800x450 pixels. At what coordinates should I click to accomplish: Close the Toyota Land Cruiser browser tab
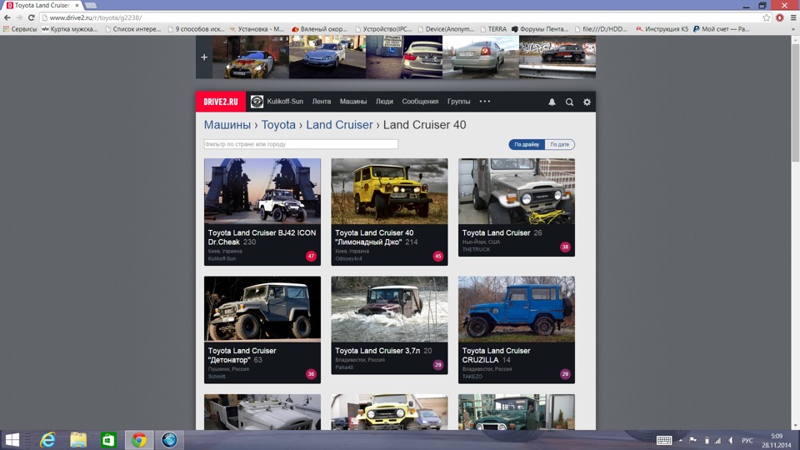(x=77, y=5)
